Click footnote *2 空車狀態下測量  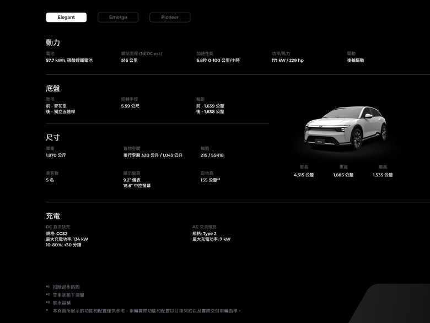click(x=65, y=295)
